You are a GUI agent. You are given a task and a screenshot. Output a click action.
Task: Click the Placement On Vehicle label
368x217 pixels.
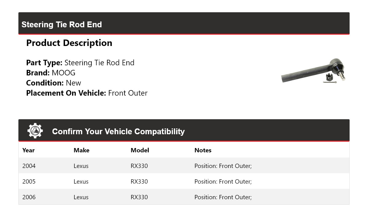(66, 93)
